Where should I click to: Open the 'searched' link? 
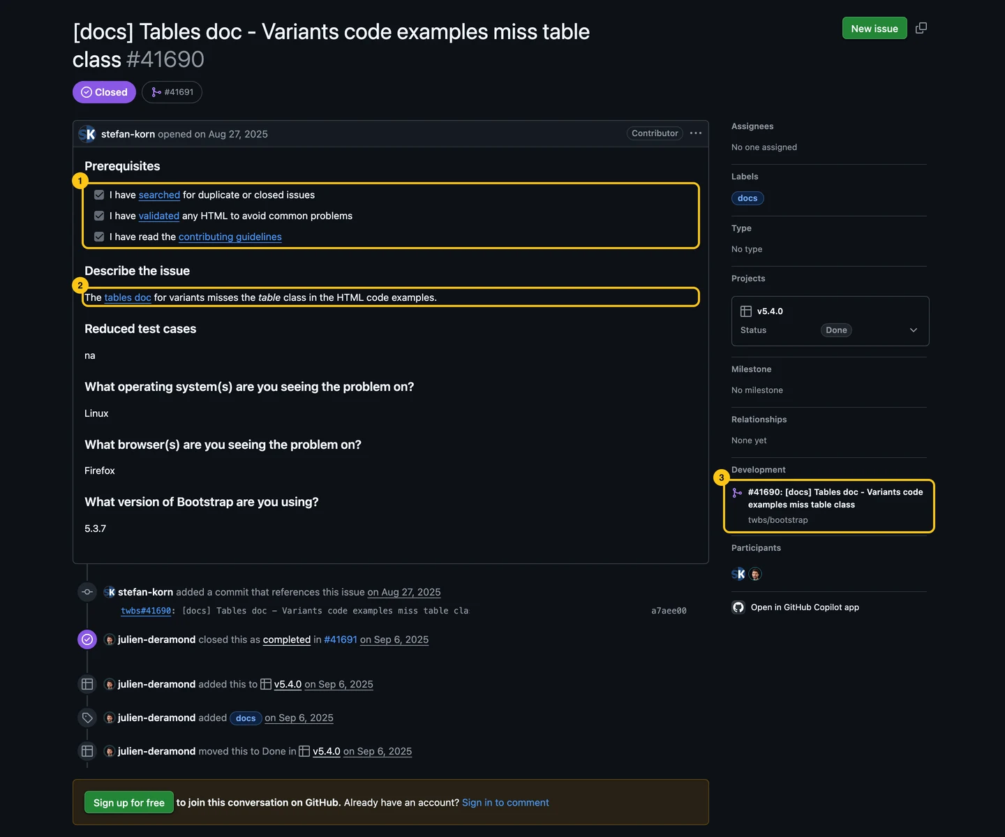(159, 195)
